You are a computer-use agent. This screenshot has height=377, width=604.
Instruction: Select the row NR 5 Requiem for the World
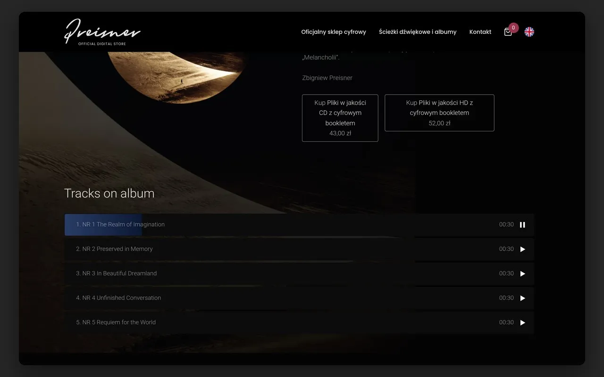click(x=299, y=323)
